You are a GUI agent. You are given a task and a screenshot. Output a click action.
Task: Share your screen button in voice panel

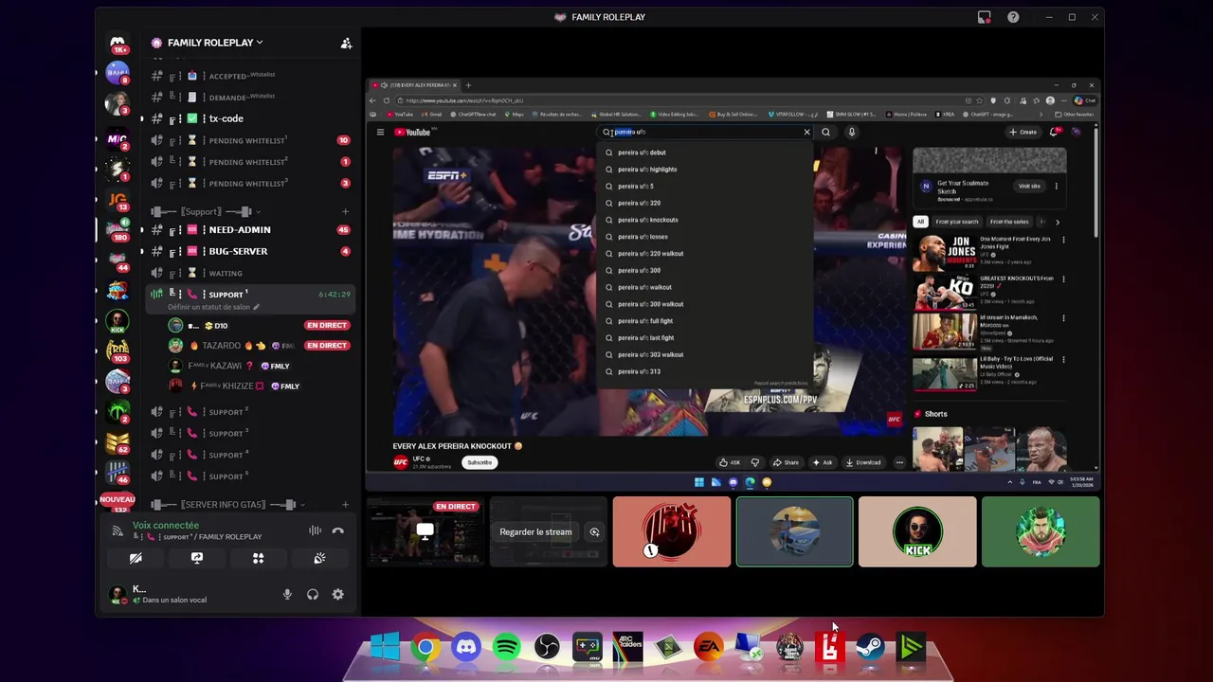pos(197,558)
